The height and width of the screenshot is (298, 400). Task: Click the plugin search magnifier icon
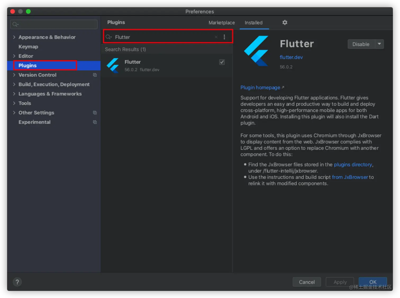point(108,37)
